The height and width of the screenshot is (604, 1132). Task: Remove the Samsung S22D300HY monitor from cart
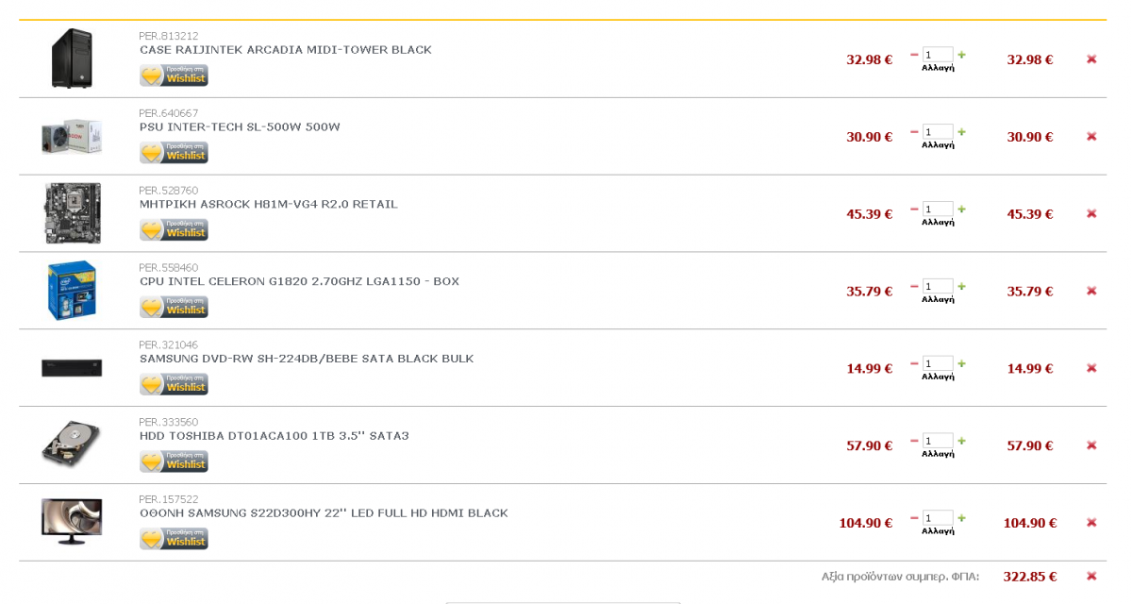(x=1091, y=523)
